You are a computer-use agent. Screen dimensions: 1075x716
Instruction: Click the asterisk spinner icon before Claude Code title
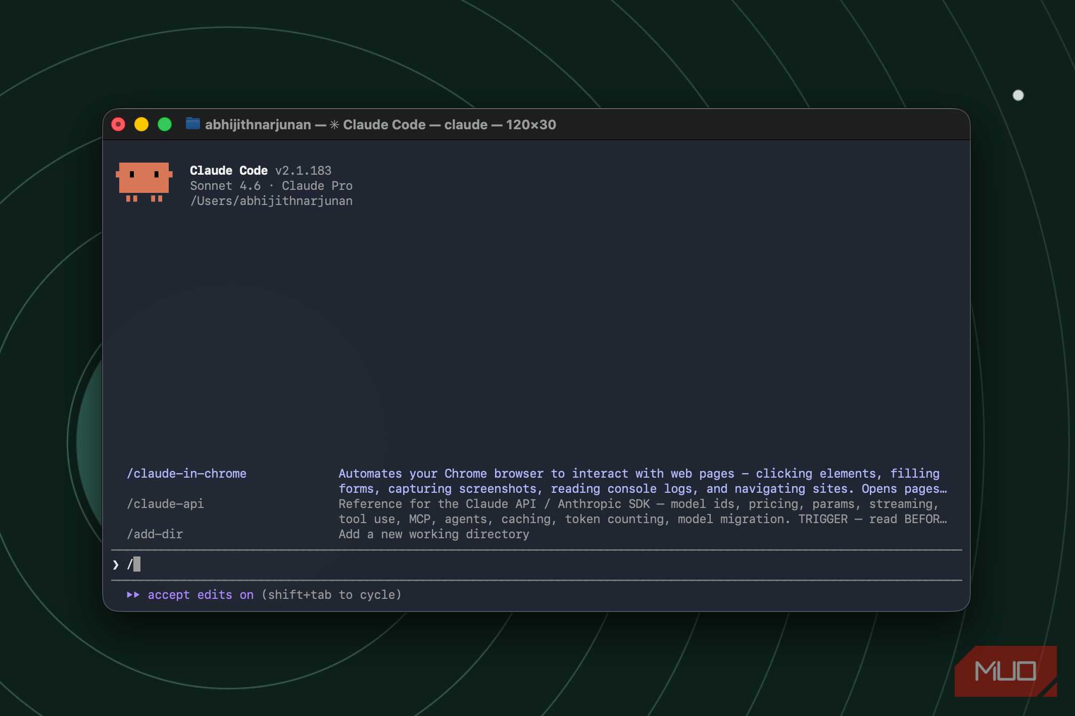334,125
